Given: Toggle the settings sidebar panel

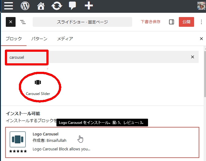Looking at the screenshot, I should [x=172, y=22].
